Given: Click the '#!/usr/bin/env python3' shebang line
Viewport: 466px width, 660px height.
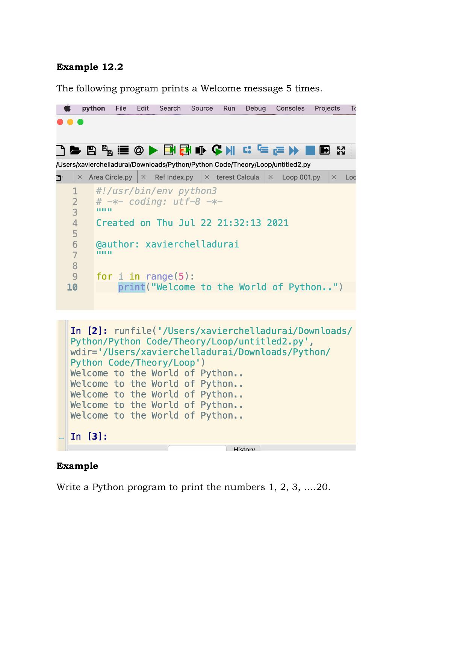Looking at the screenshot, I should [156, 191].
